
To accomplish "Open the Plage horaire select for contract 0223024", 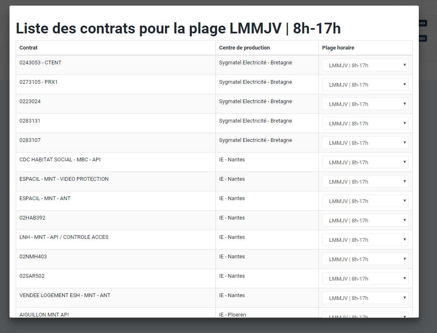I will 365,104.
